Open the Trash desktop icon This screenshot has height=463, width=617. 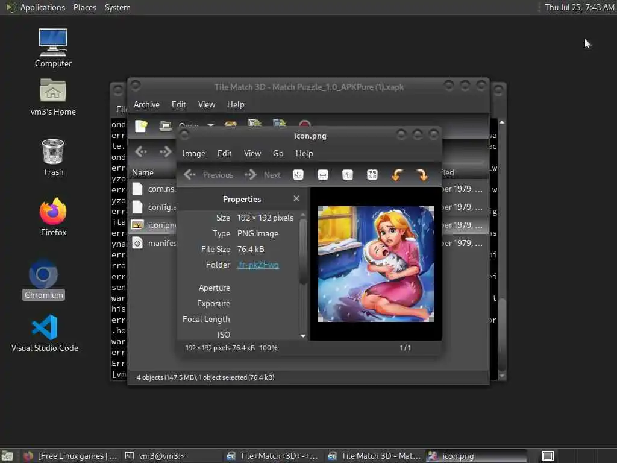[53, 157]
